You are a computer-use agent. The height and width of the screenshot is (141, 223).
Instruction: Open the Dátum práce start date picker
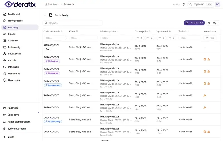[139, 38]
